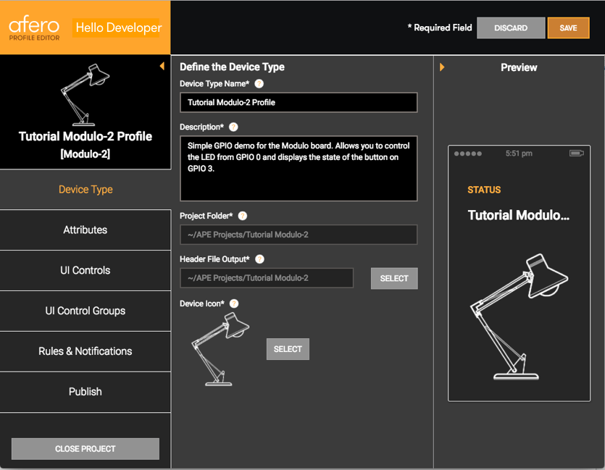The width and height of the screenshot is (605, 470).
Task: Save the profile changes
Action: (568, 28)
